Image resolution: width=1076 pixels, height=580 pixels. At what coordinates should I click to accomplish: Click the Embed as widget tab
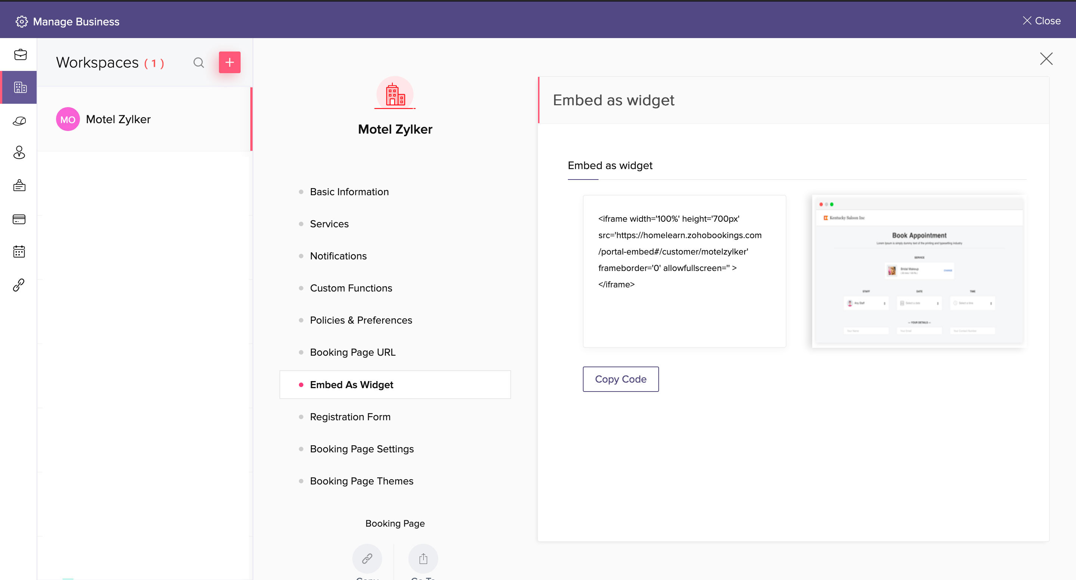click(x=609, y=166)
